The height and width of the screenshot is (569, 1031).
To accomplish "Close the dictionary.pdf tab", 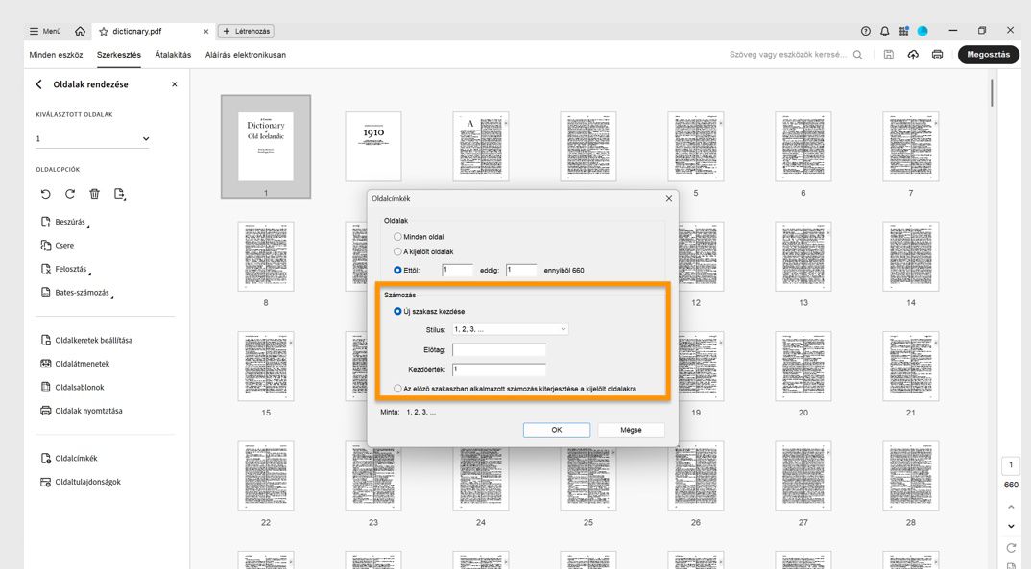I will coord(205,31).
